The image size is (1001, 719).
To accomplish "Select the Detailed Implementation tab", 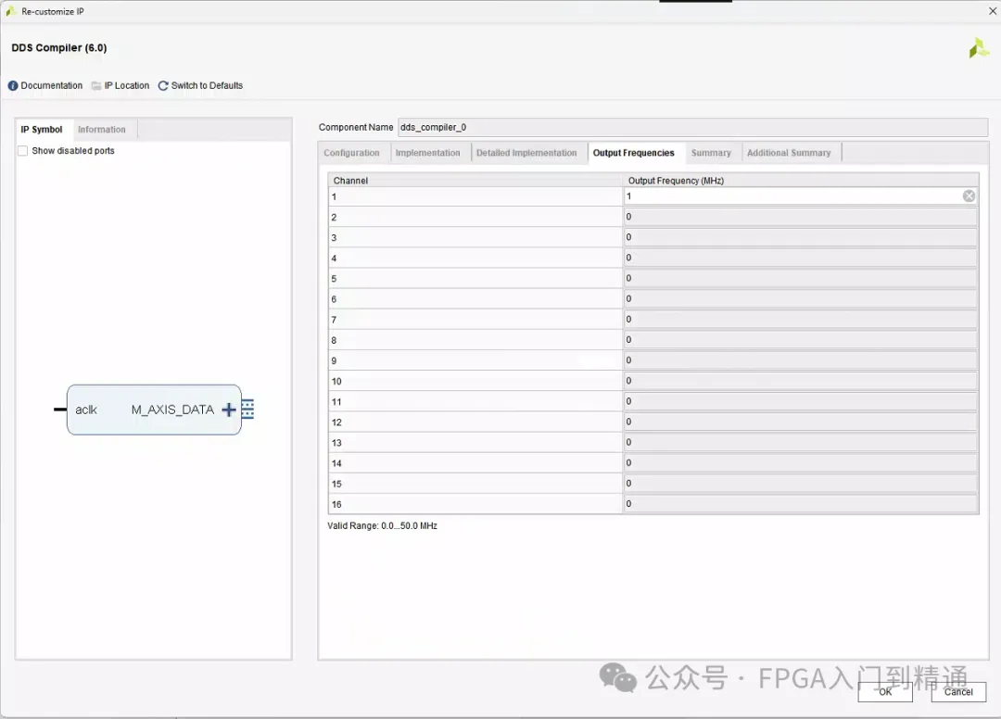I will coord(528,152).
